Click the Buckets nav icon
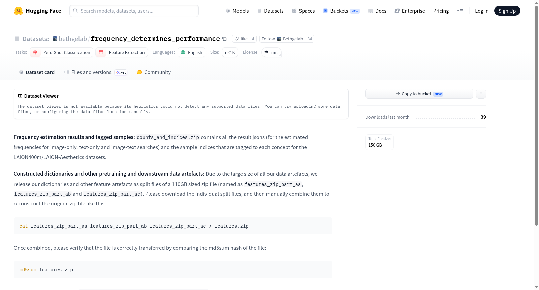The image size is (539, 290). coord(325,11)
